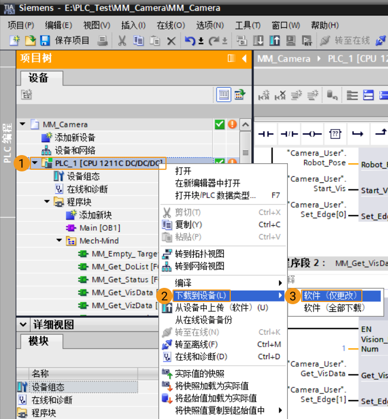Insert an empty box instruction
The image size is (388, 419).
coord(335,134)
